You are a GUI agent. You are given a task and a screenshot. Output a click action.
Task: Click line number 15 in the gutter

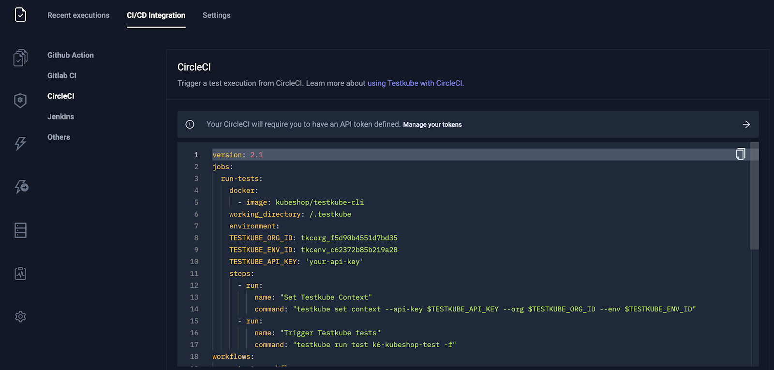click(194, 321)
